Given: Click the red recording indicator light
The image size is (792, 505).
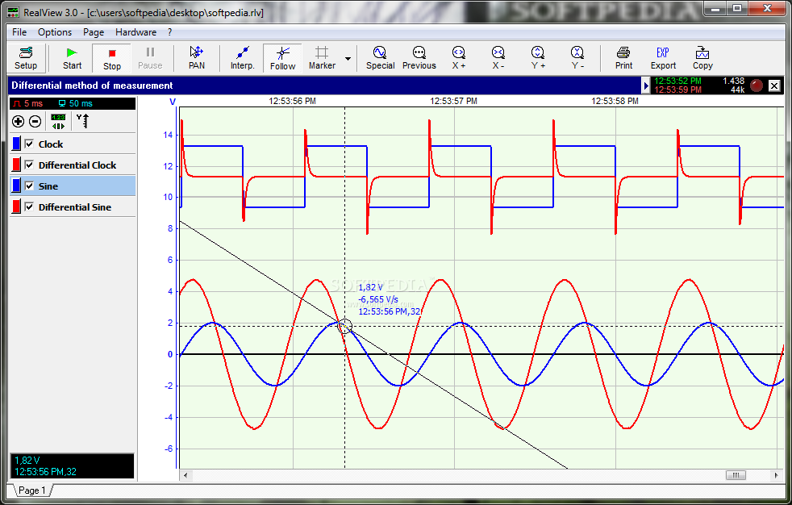Looking at the screenshot, I should click(757, 86).
